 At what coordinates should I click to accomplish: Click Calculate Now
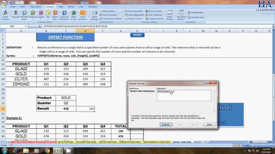click(196, 12)
